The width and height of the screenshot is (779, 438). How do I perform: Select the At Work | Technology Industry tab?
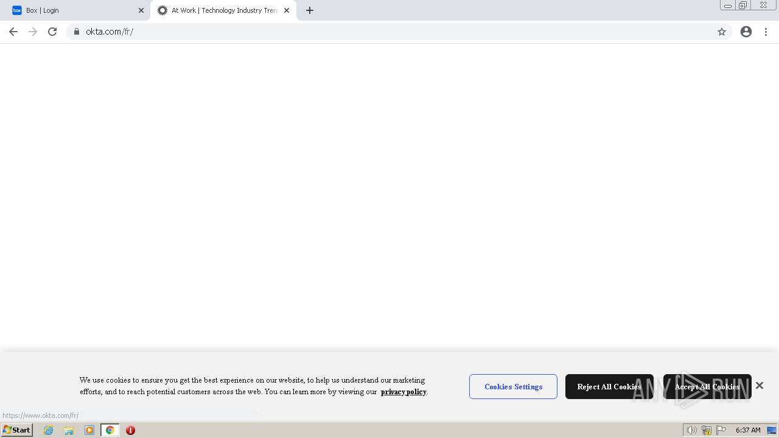pos(223,10)
